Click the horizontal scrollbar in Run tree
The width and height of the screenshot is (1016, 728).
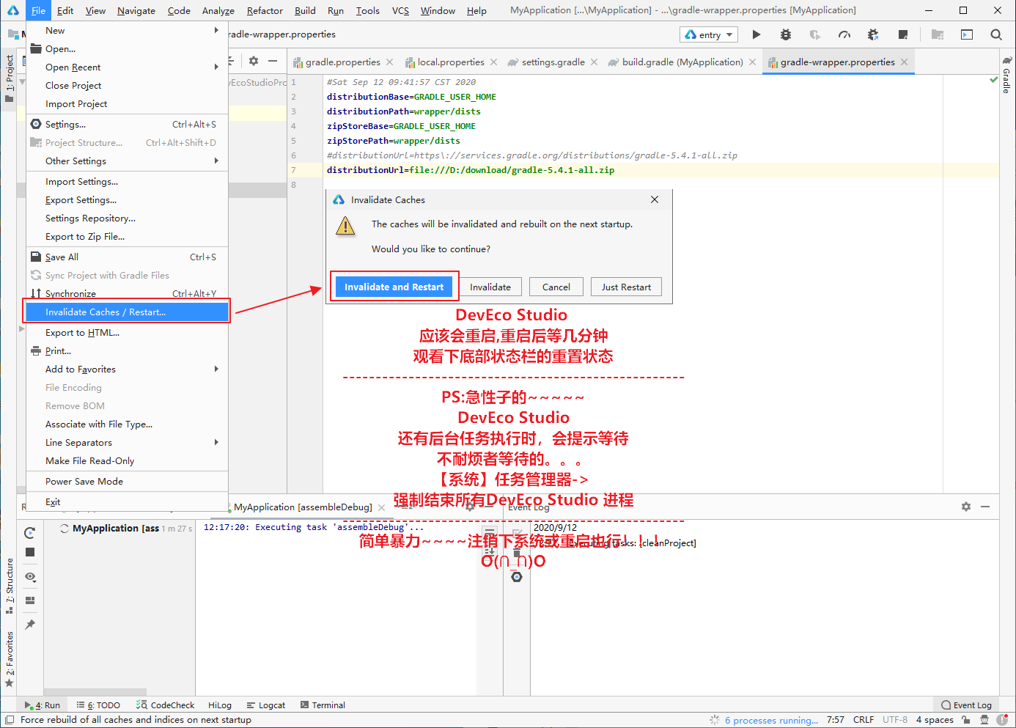coord(95,692)
